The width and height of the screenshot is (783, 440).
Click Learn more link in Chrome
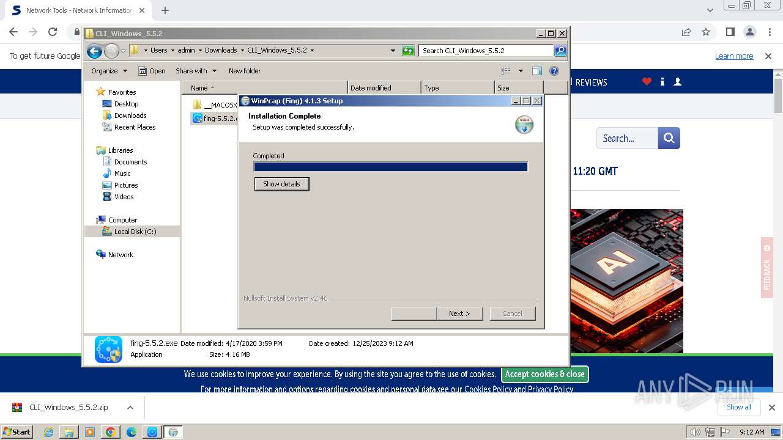(734, 56)
